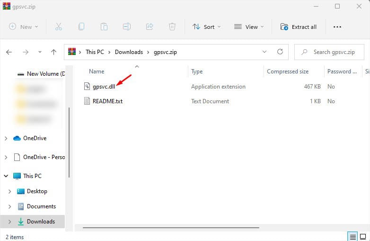The image size is (370, 241).
Task: Click the Desktop folder icon in sidebar
Action: coord(21,191)
